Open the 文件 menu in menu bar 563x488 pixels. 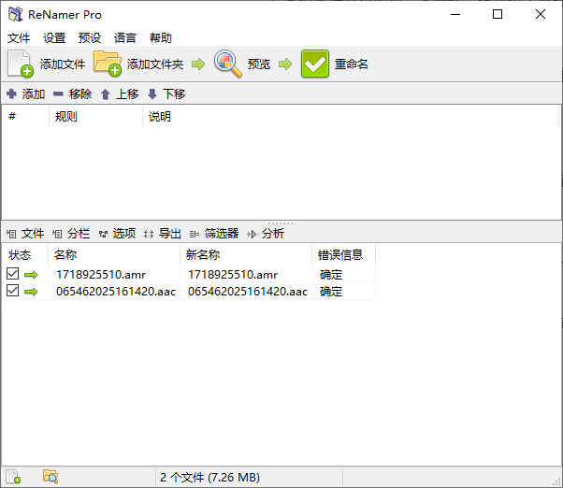19,37
